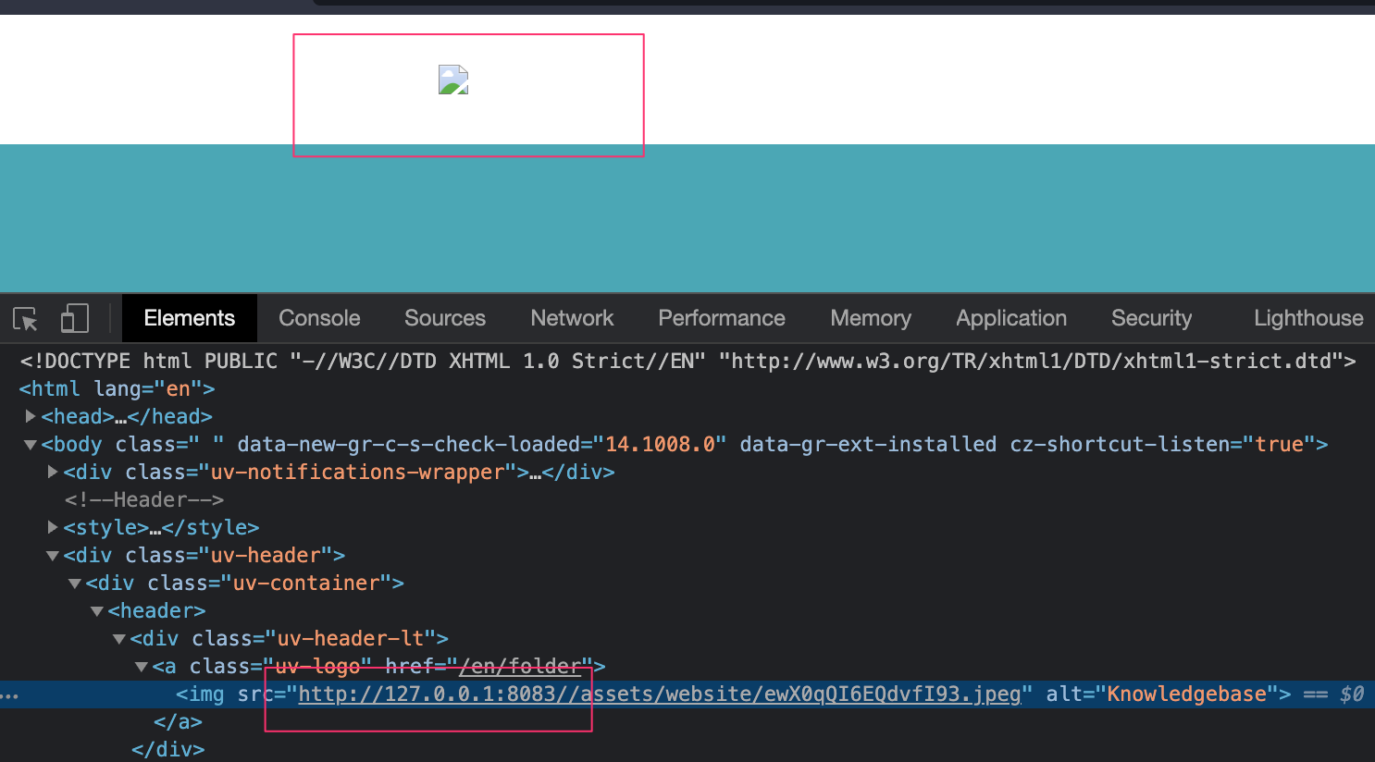Collapse the uv-logo anchor node
This screenshot has width=1375, height=762.
[142, 667]
